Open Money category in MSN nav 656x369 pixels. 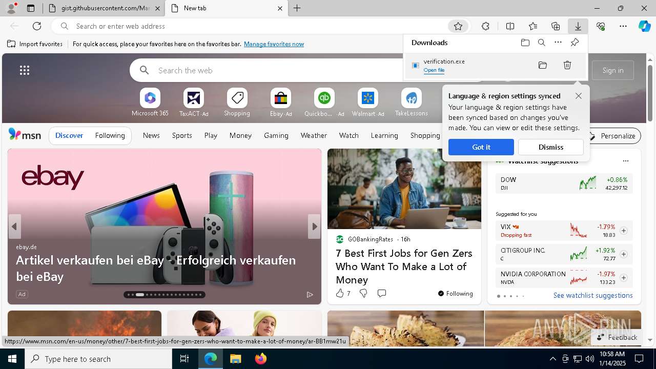click(240, 135)
